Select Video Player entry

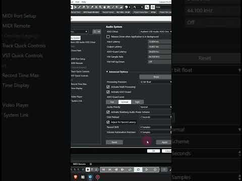pyautogui.click(x=77, y=97)
